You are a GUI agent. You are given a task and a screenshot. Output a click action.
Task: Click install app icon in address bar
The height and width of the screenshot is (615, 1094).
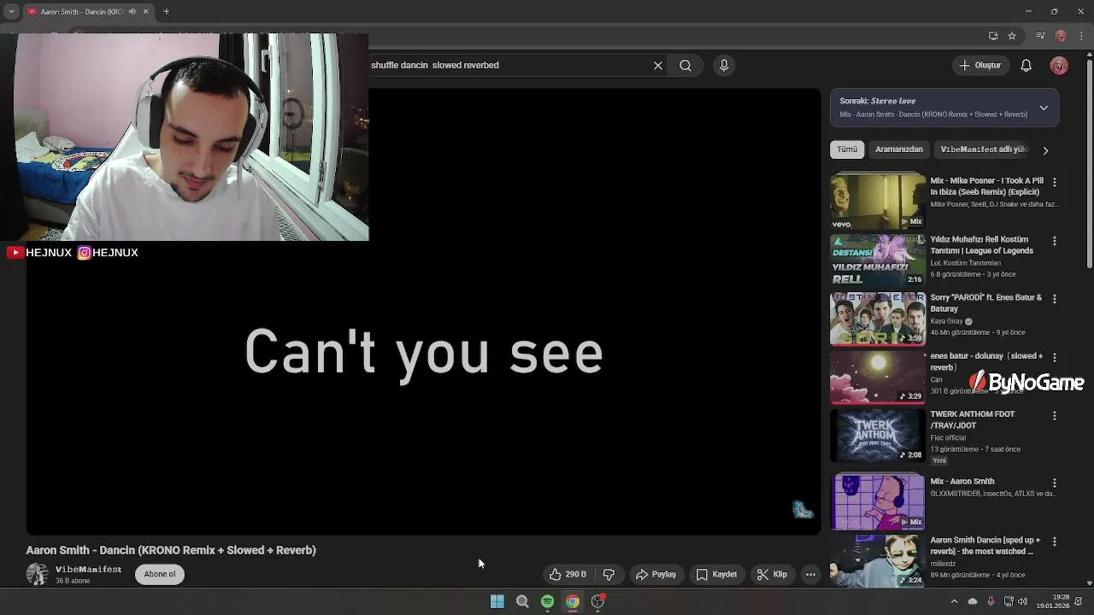pos(993,36)
